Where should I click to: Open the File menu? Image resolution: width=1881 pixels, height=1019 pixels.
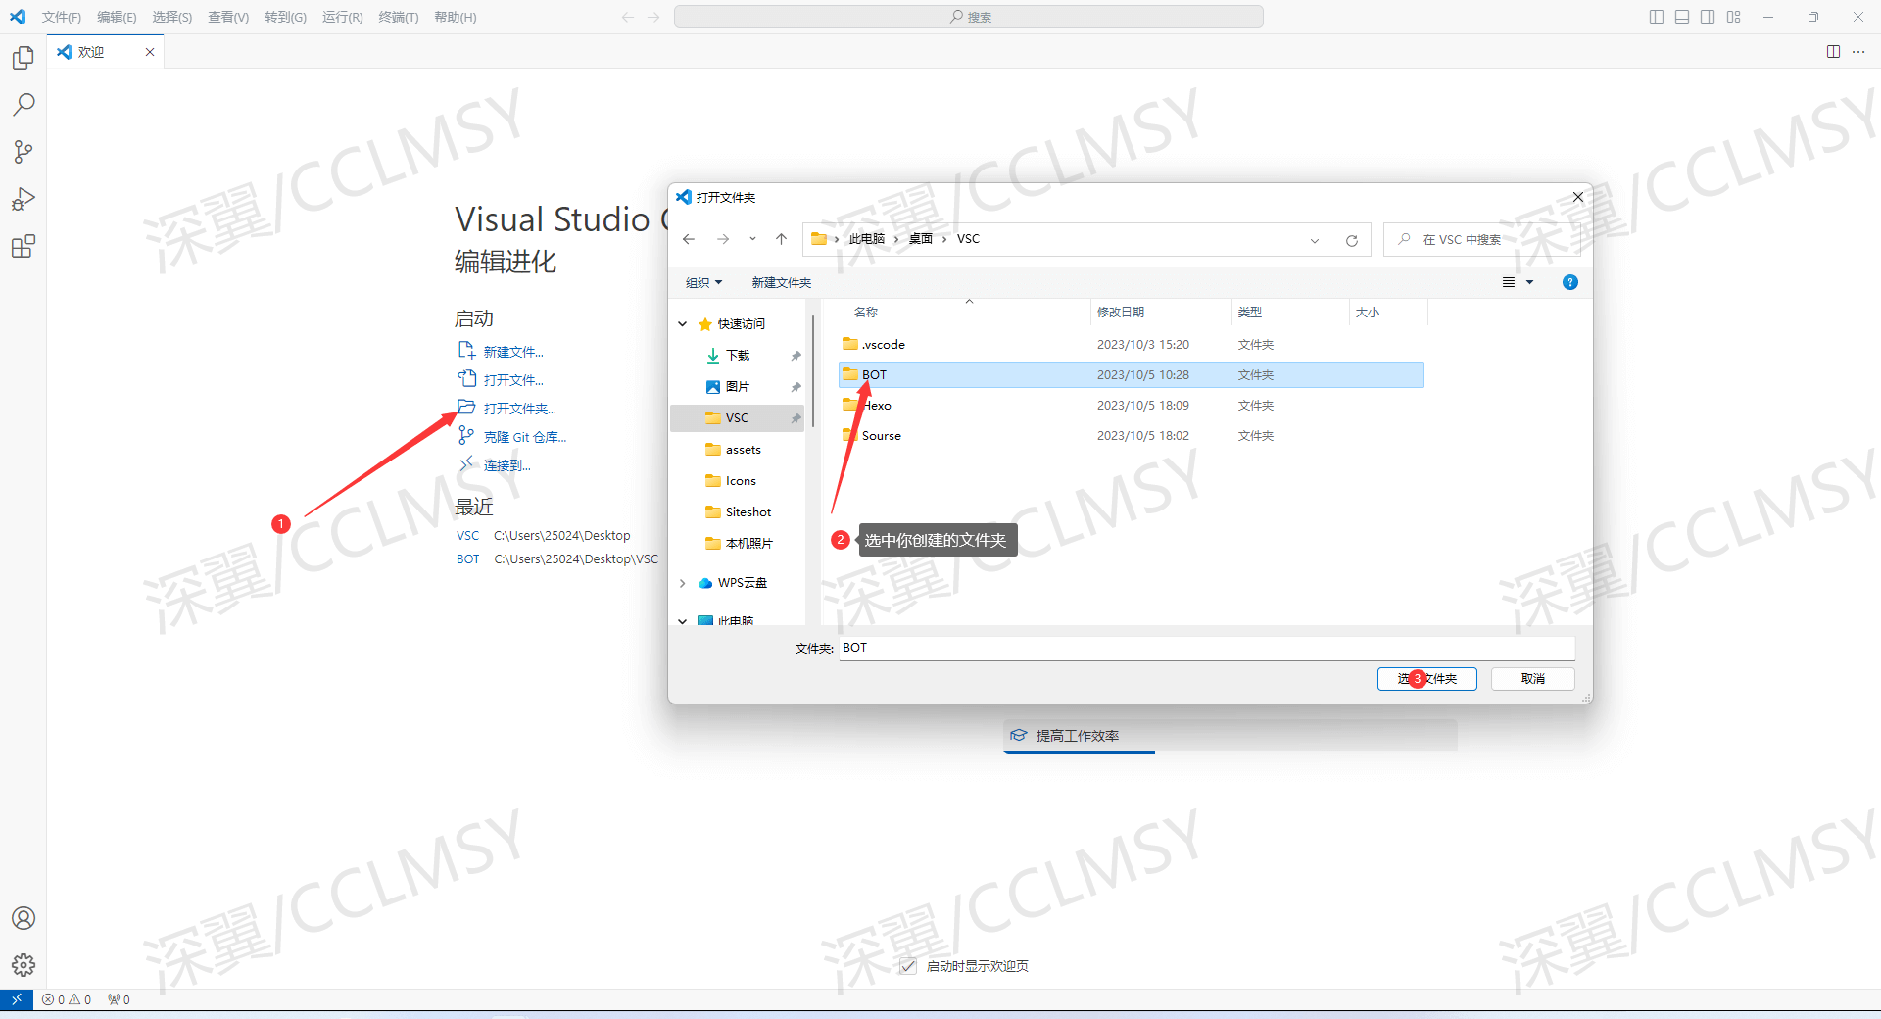tap(62, 17)
